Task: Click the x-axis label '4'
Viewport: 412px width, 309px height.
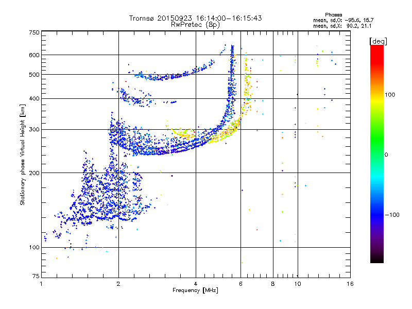Action: click(196, 284)
